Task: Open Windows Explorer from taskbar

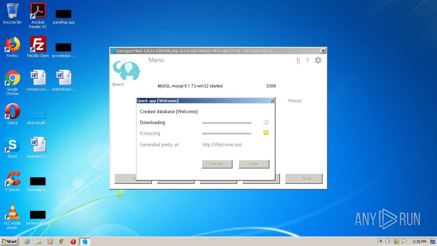Action: [39, 242]
